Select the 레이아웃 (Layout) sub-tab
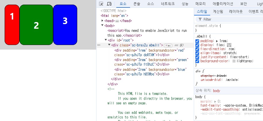 pyautogui.click(x=236, y=11)
